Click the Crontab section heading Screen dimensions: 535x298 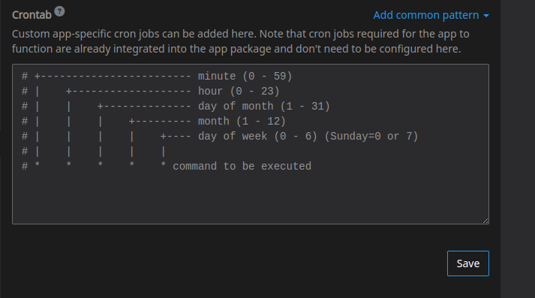32,15
